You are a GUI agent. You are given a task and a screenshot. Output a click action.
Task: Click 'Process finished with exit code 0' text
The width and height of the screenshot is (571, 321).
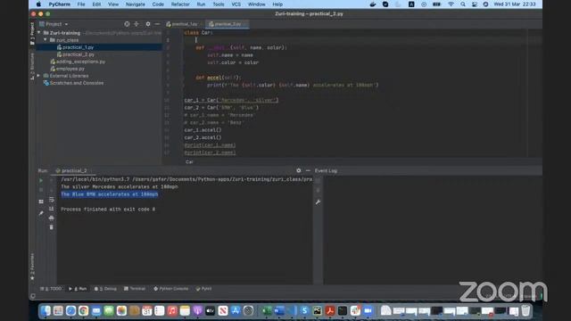click(108, 210)
